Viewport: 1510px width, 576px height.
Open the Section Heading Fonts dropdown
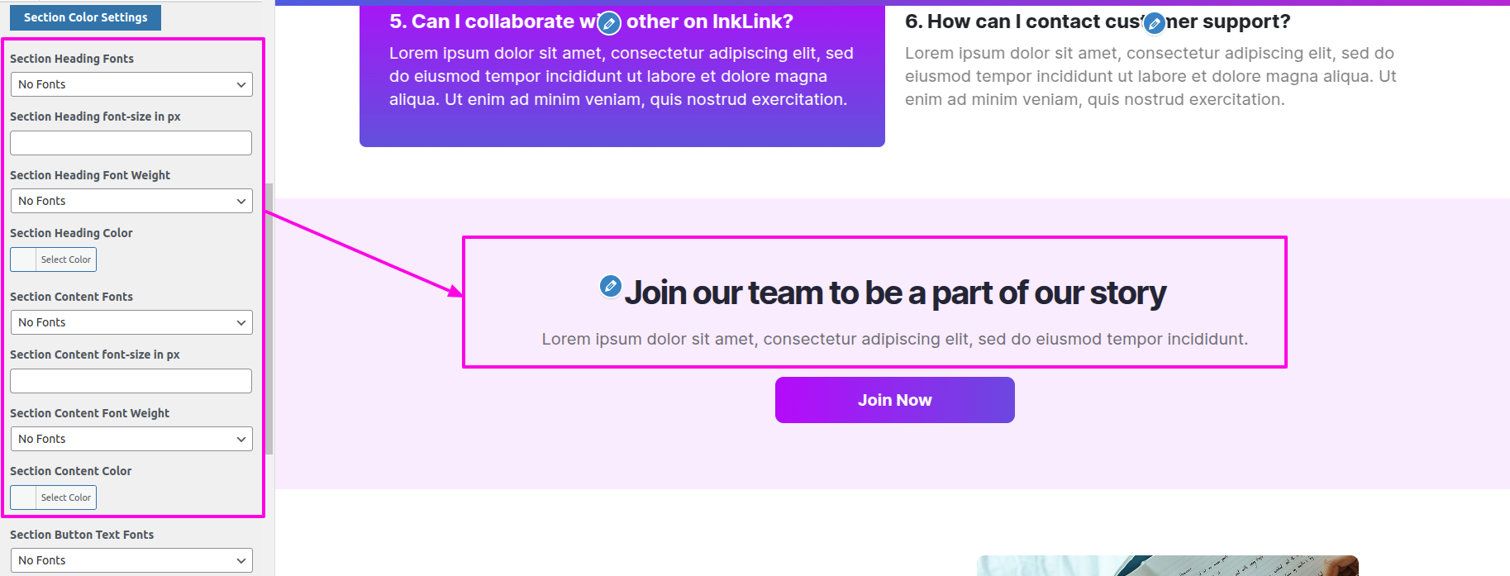(x=131, y=84)
